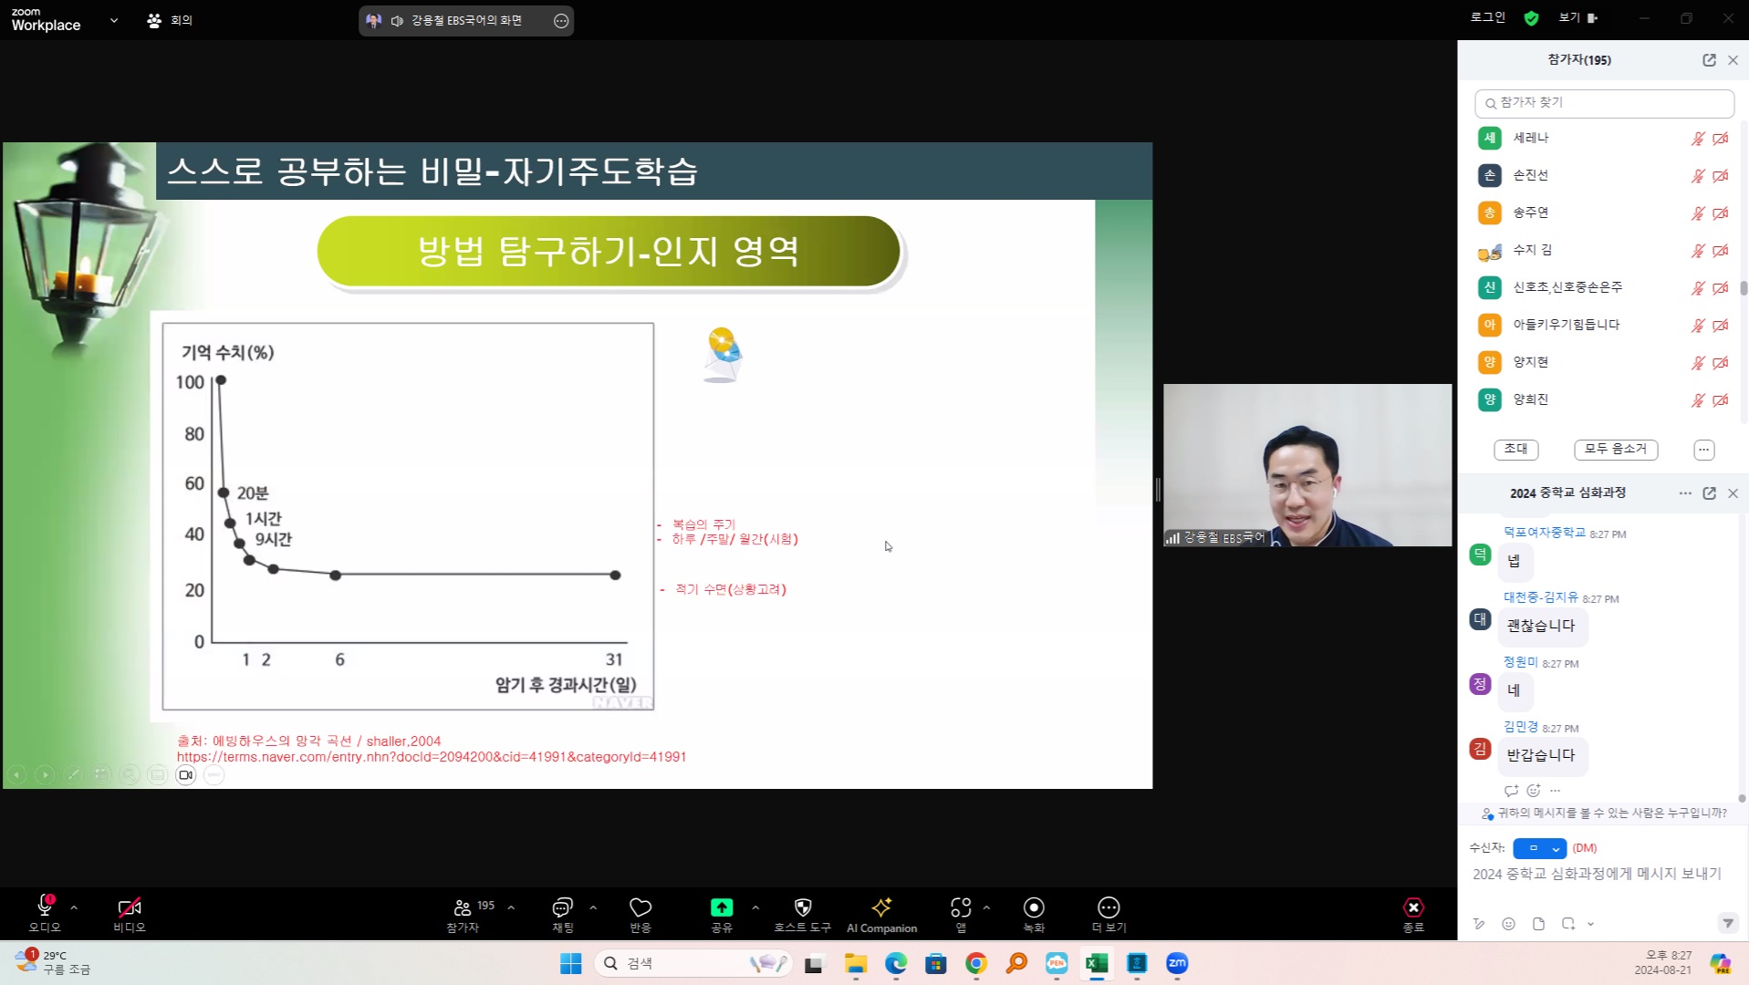This screenshot has height=985, width=1749.
Task: Open Excel from the taskbar
Action: tap(1097, 963)
